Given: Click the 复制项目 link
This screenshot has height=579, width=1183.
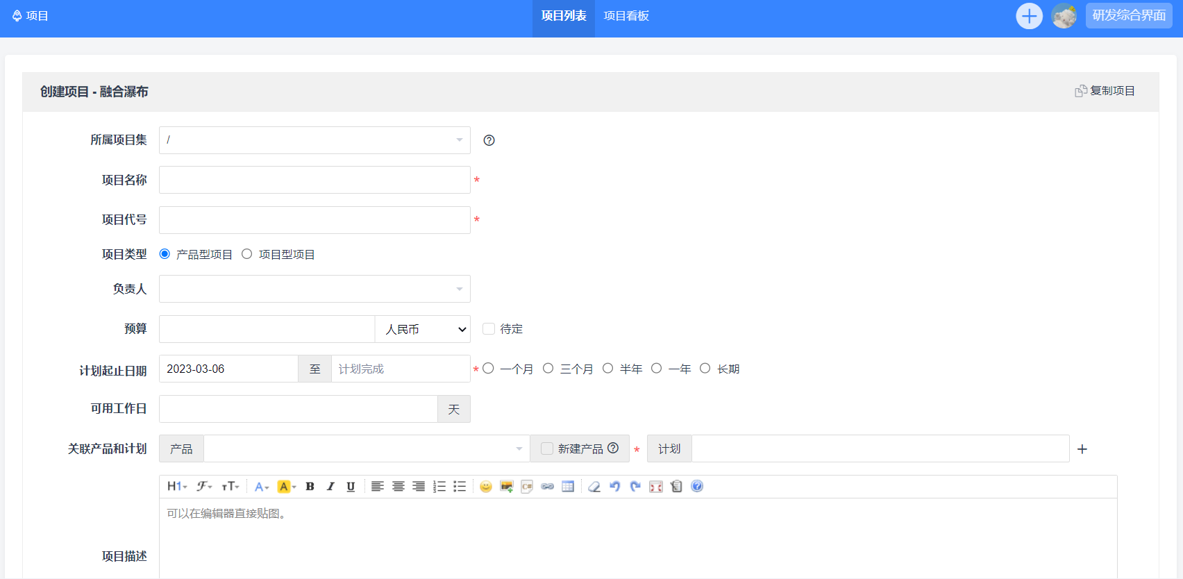Looking at the screenshot, I should (1105, 91).
